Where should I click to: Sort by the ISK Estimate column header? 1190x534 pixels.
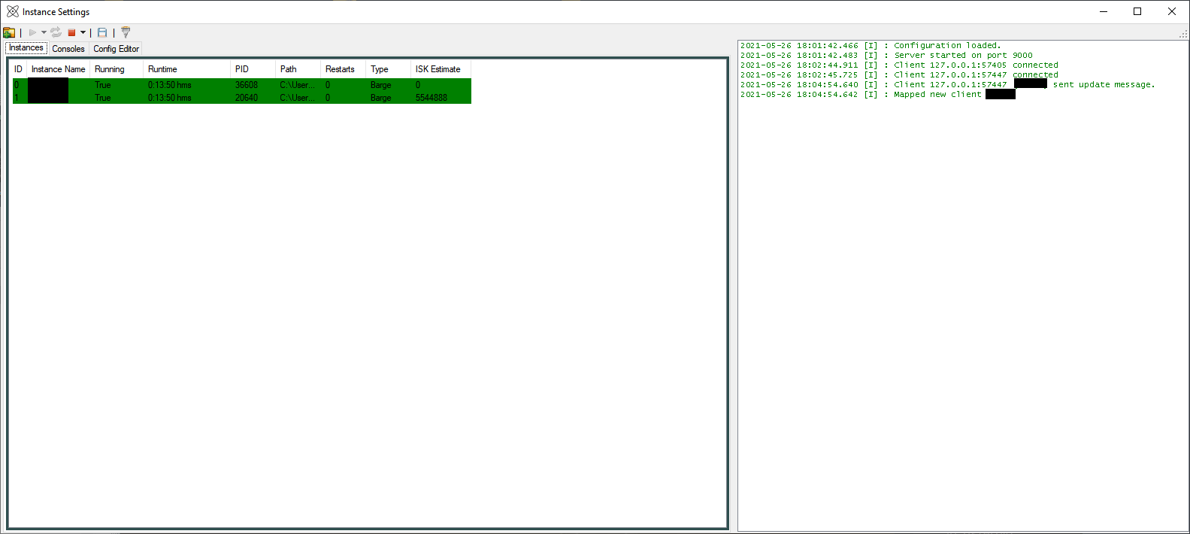(x=441, y=69)
